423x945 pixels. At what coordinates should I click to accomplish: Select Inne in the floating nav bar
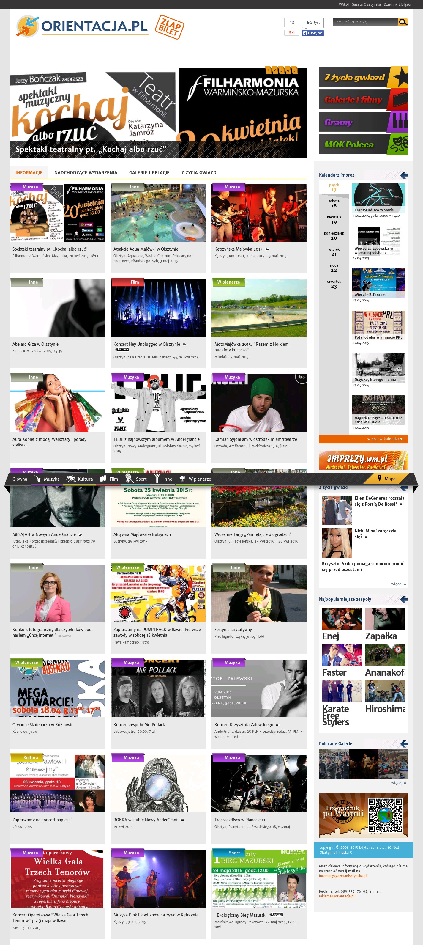point(163,479)
